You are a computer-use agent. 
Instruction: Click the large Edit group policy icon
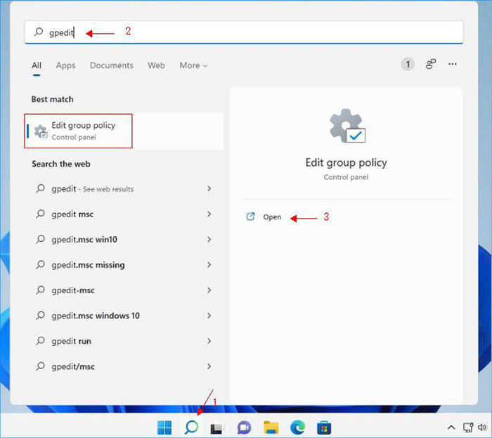coord(347,126)
